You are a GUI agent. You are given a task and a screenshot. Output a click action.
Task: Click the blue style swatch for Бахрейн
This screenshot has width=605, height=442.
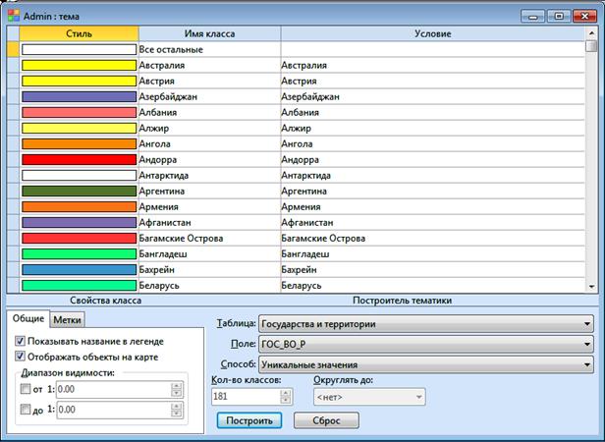(79, 269)
